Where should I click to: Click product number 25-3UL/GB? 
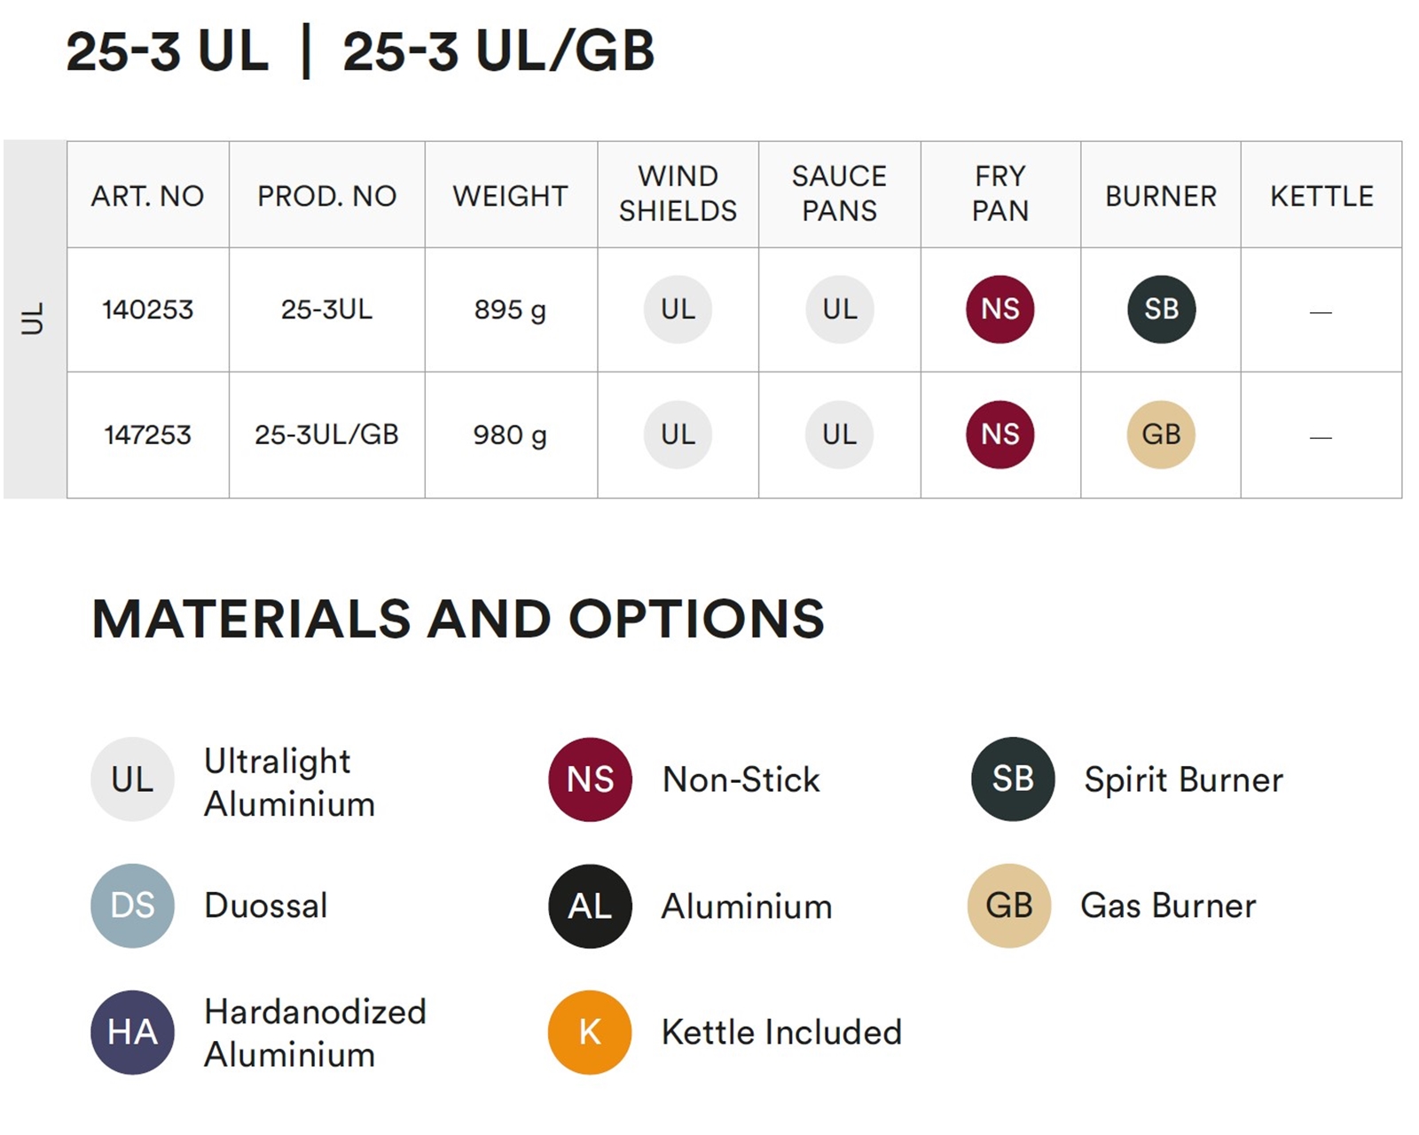tap(326, 434)
